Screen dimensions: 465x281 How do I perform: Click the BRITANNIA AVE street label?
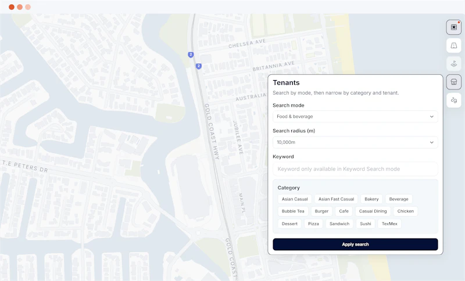coord(273,66)
